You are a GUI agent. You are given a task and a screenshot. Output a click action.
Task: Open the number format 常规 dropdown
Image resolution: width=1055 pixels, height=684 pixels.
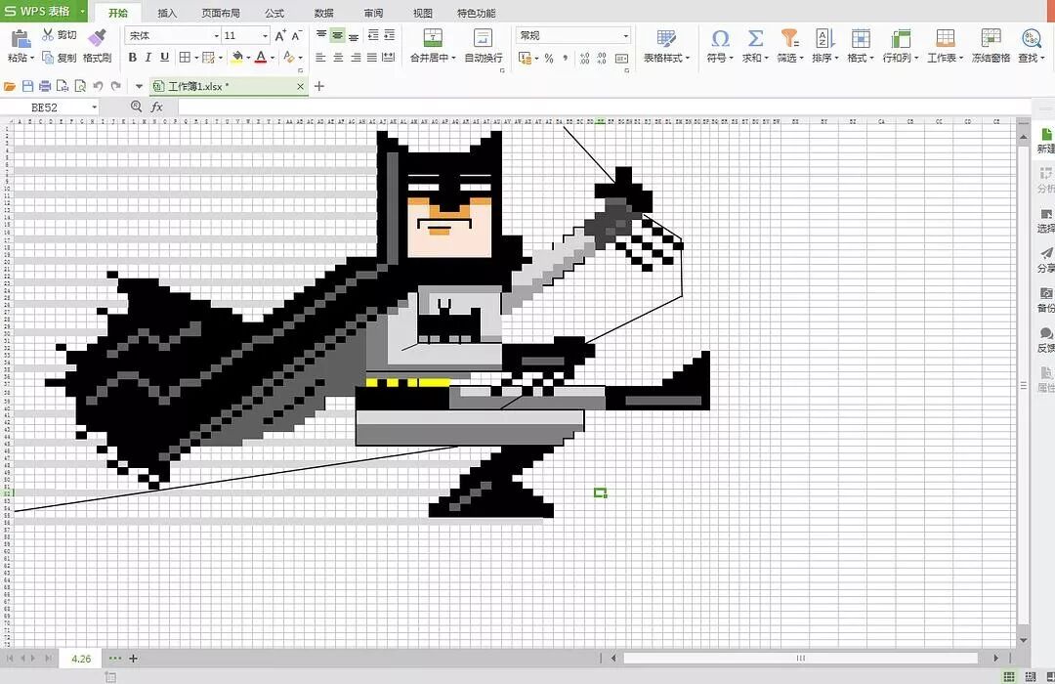tap(626, 36)
